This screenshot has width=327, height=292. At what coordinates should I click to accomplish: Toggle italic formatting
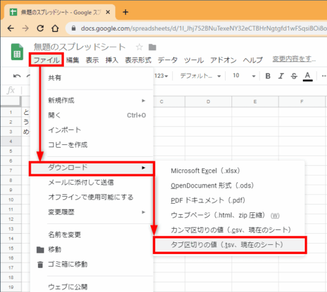[x=281, y=76]
